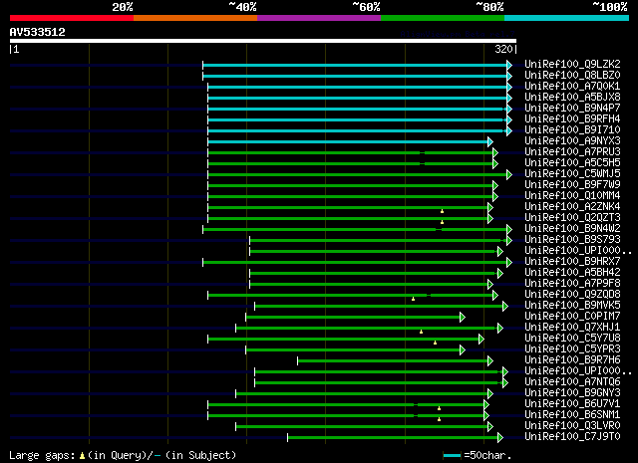The width and height of the screenshot is (638, 463).
Task: Select the UniRef100_B9MVK5 label
Action: (572, 305)
